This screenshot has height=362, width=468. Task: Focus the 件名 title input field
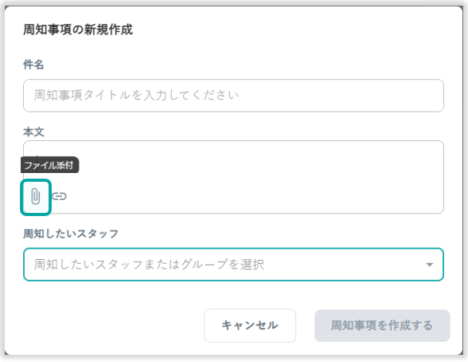233,96
